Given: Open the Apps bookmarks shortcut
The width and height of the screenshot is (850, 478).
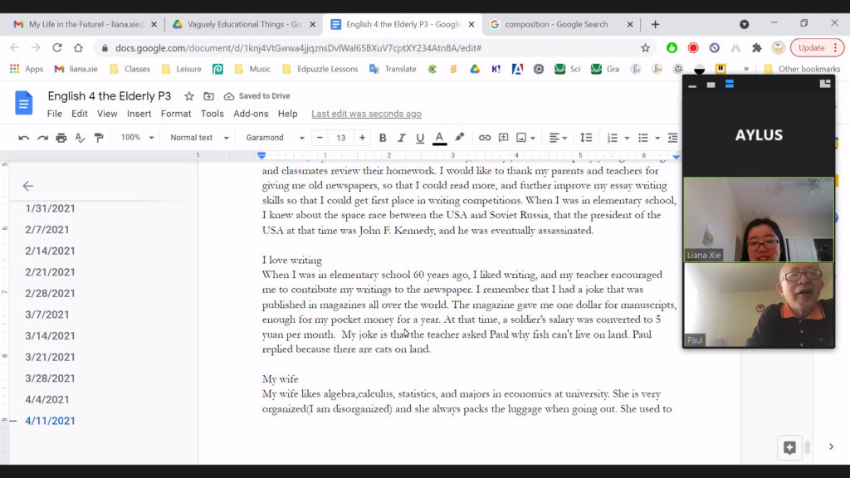Looking at the screenshot, I should coord(27,69).
